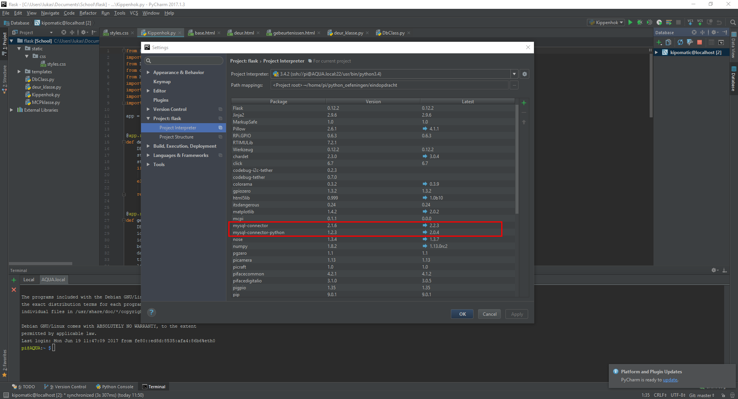Toggle the Database side tool window button
This screenshot has width=738, height=399.
click(734, 80)
